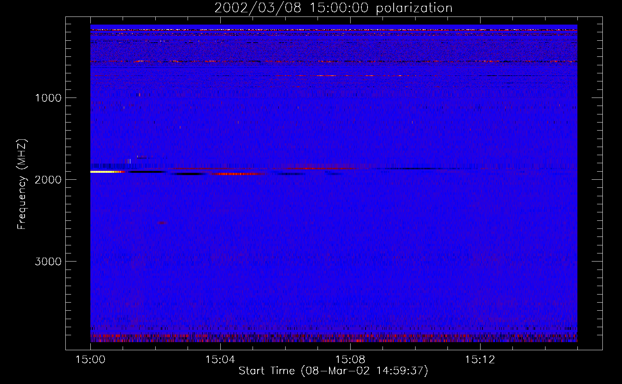The image size is (622, 384).
Task: Click the "15:12" time tick label
Action: click(480, 360)
